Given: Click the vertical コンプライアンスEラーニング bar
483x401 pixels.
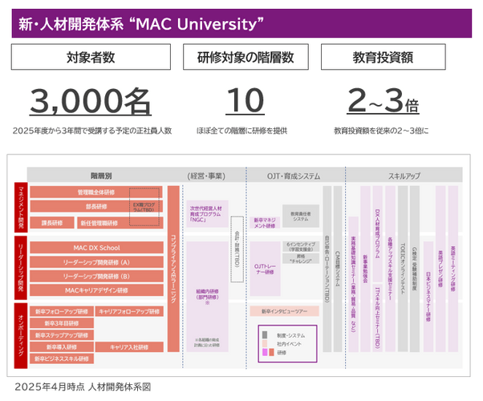Looking at the screenshot, I should click(x=173, y=269).
